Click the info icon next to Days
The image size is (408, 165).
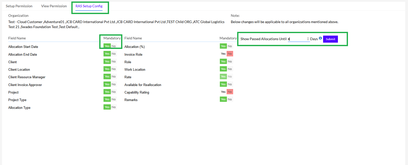[320, 38]
